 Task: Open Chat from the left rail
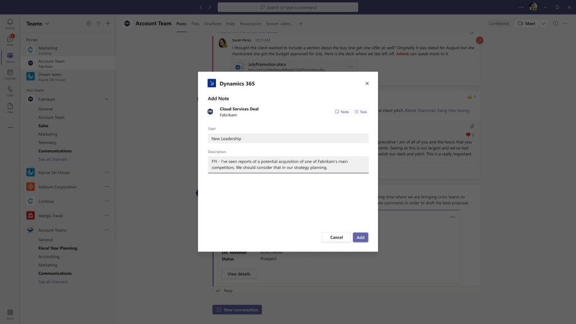(x=10, y=40)
